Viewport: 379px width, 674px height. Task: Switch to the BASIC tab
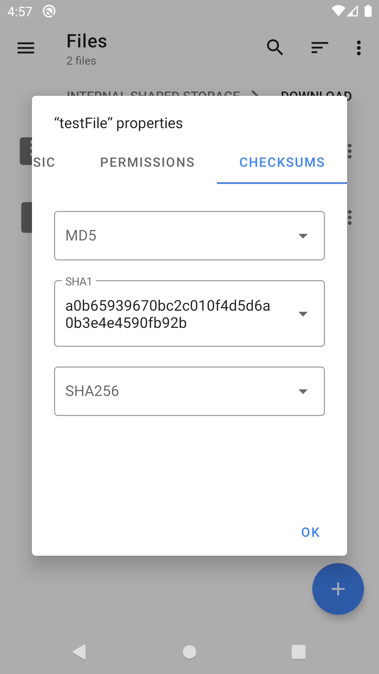tap(44, 162)
